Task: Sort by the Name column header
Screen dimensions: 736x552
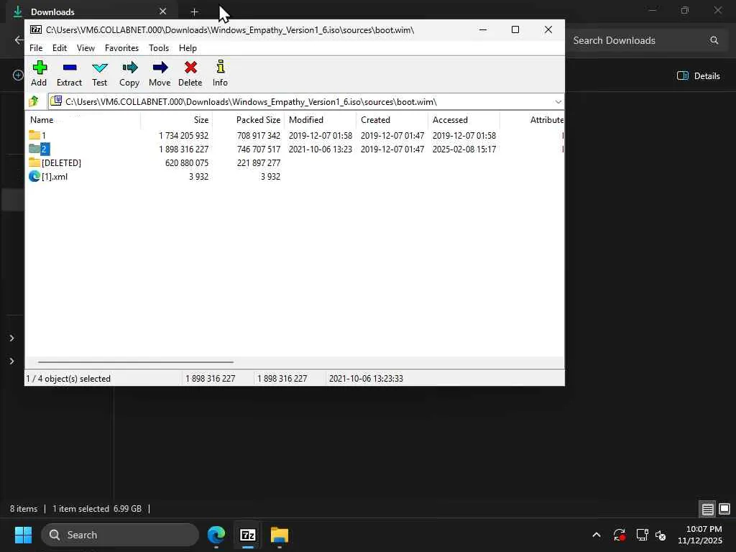Action: click(83, 120)
